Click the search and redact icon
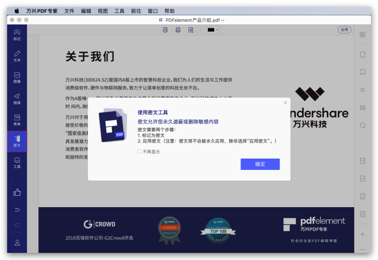The width and height of the screenshot is (378, 260). (x=191, y=30)
